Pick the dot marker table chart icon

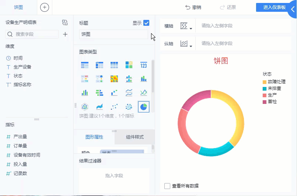point(99,79)
